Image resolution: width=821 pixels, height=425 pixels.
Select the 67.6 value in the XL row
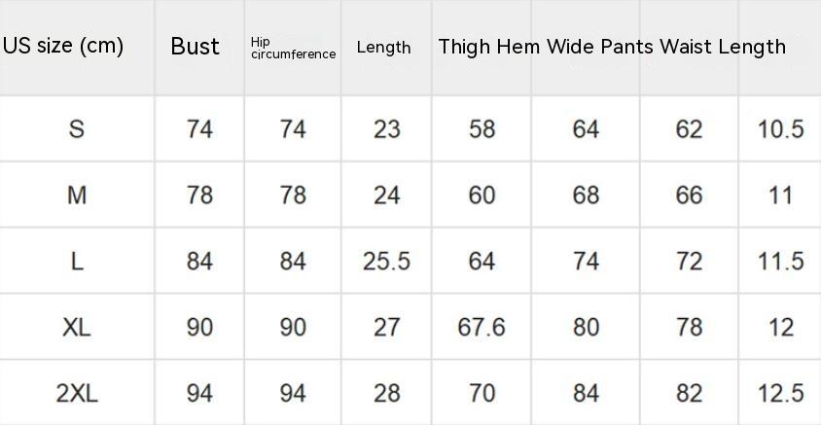482,327
